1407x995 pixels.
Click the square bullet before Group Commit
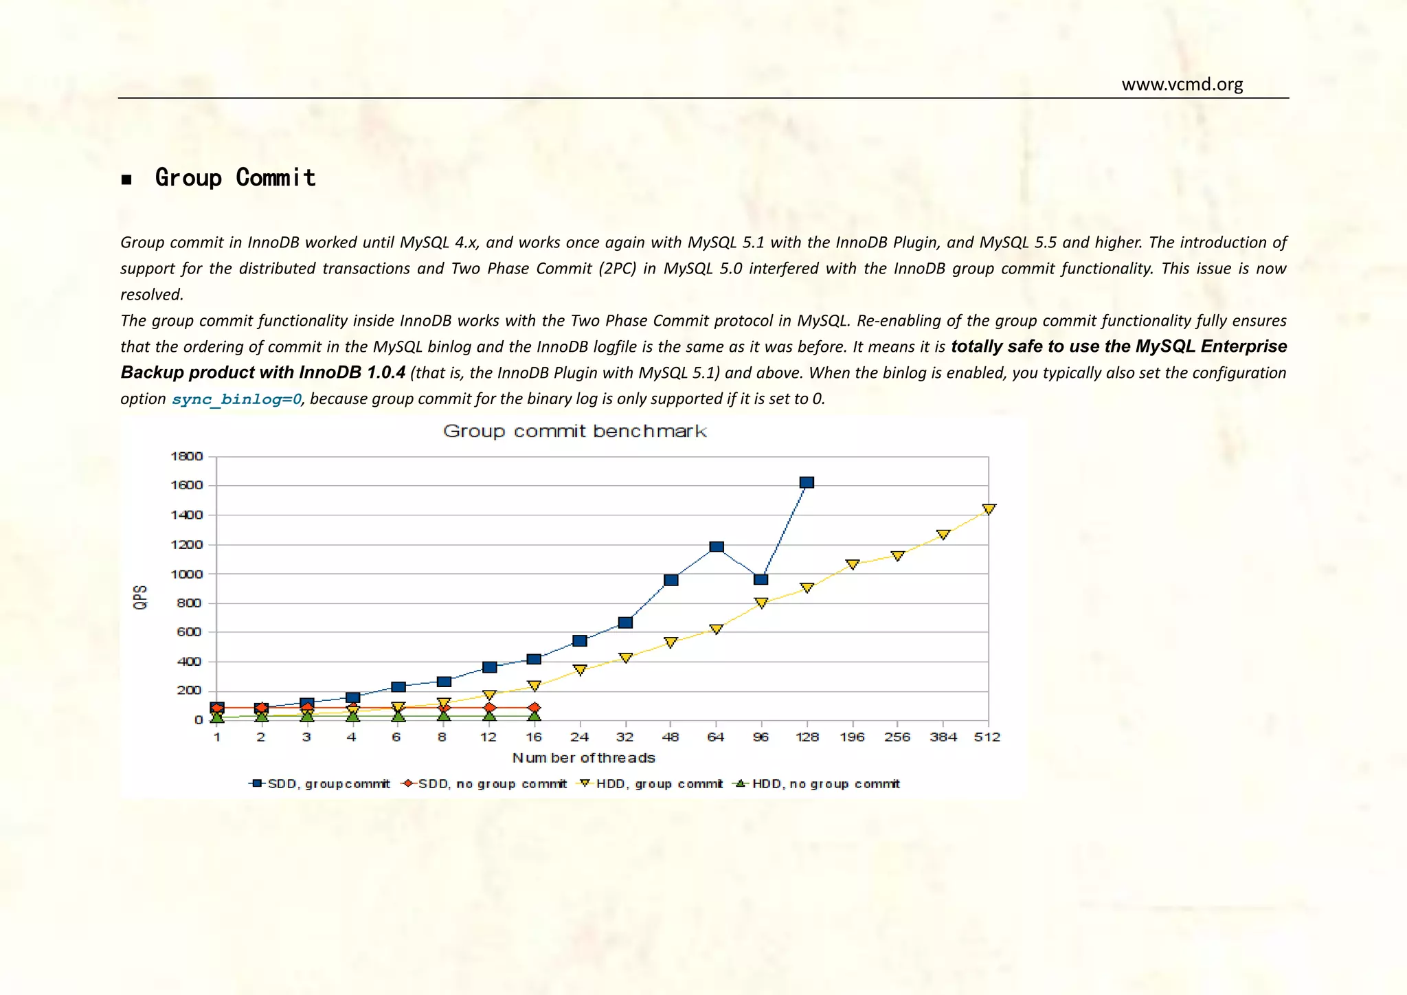tap(126, 180)
